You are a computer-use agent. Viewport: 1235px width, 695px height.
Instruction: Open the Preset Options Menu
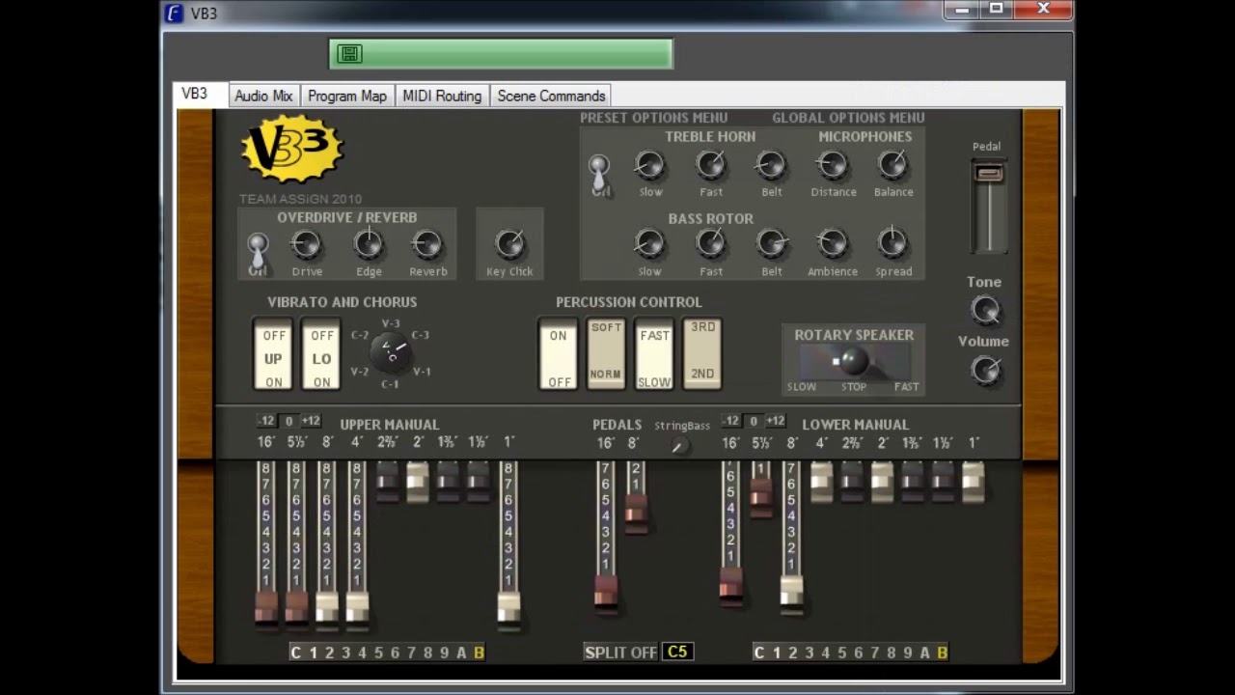pos(653,118)
